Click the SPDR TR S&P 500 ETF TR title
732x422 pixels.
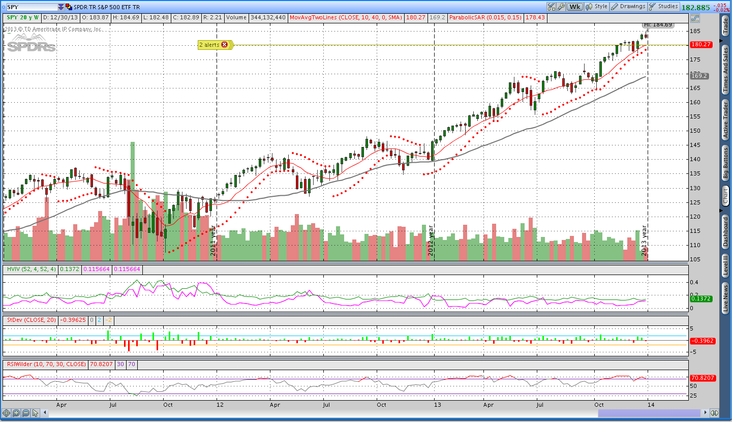(x=107, y=7)
